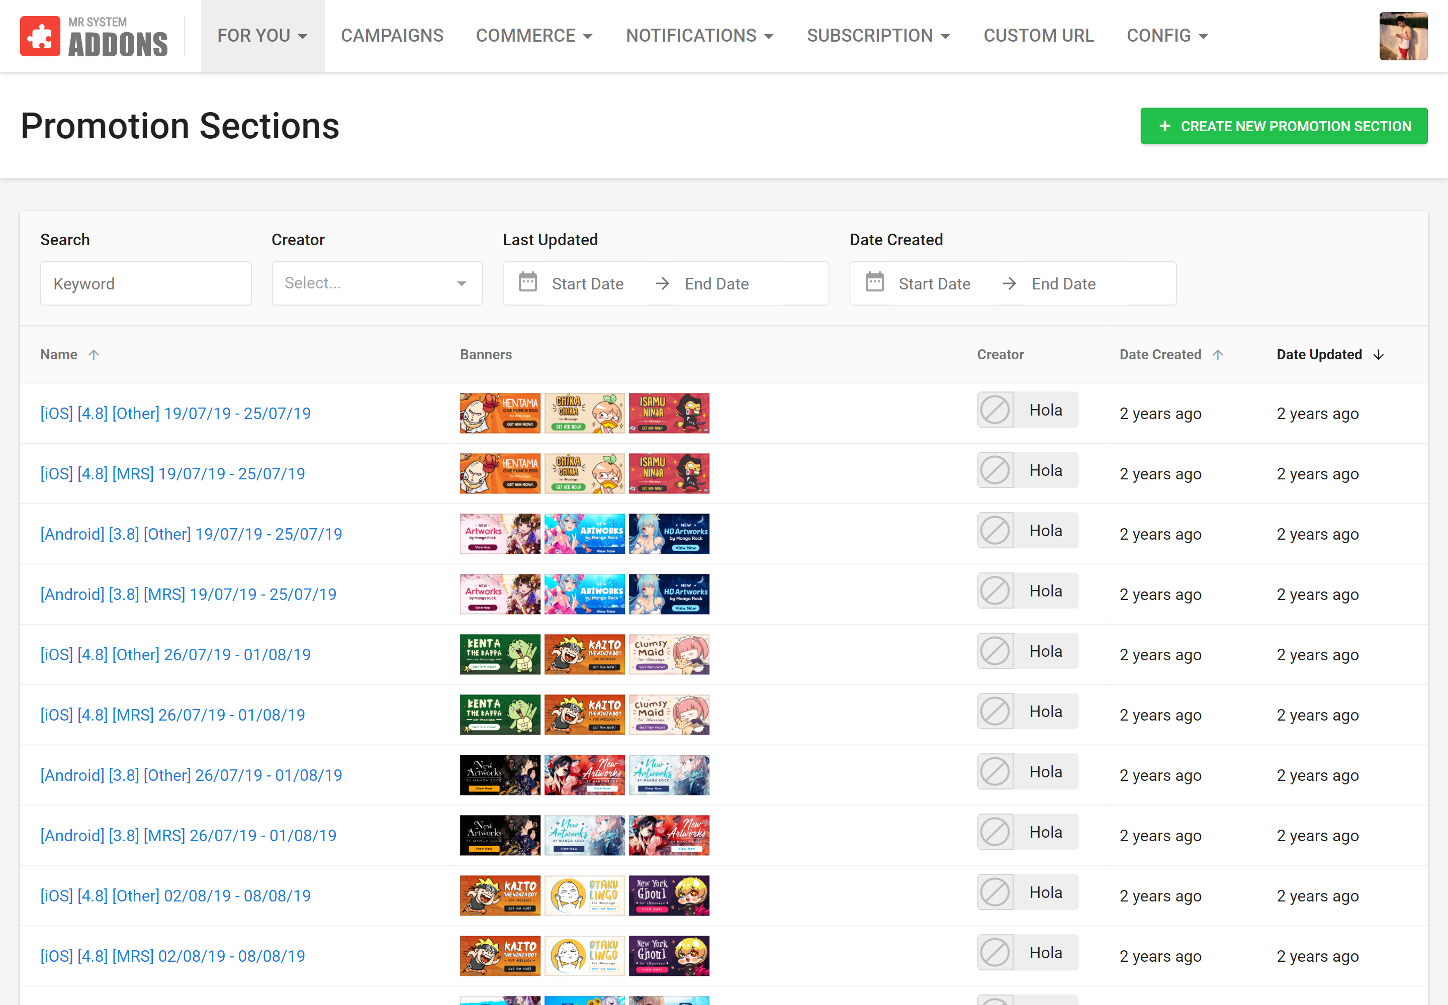This screenshot has width=1448, height=1005.
Task: Open the Notifications dropdown menu
Action: click(x=699, y=36)
